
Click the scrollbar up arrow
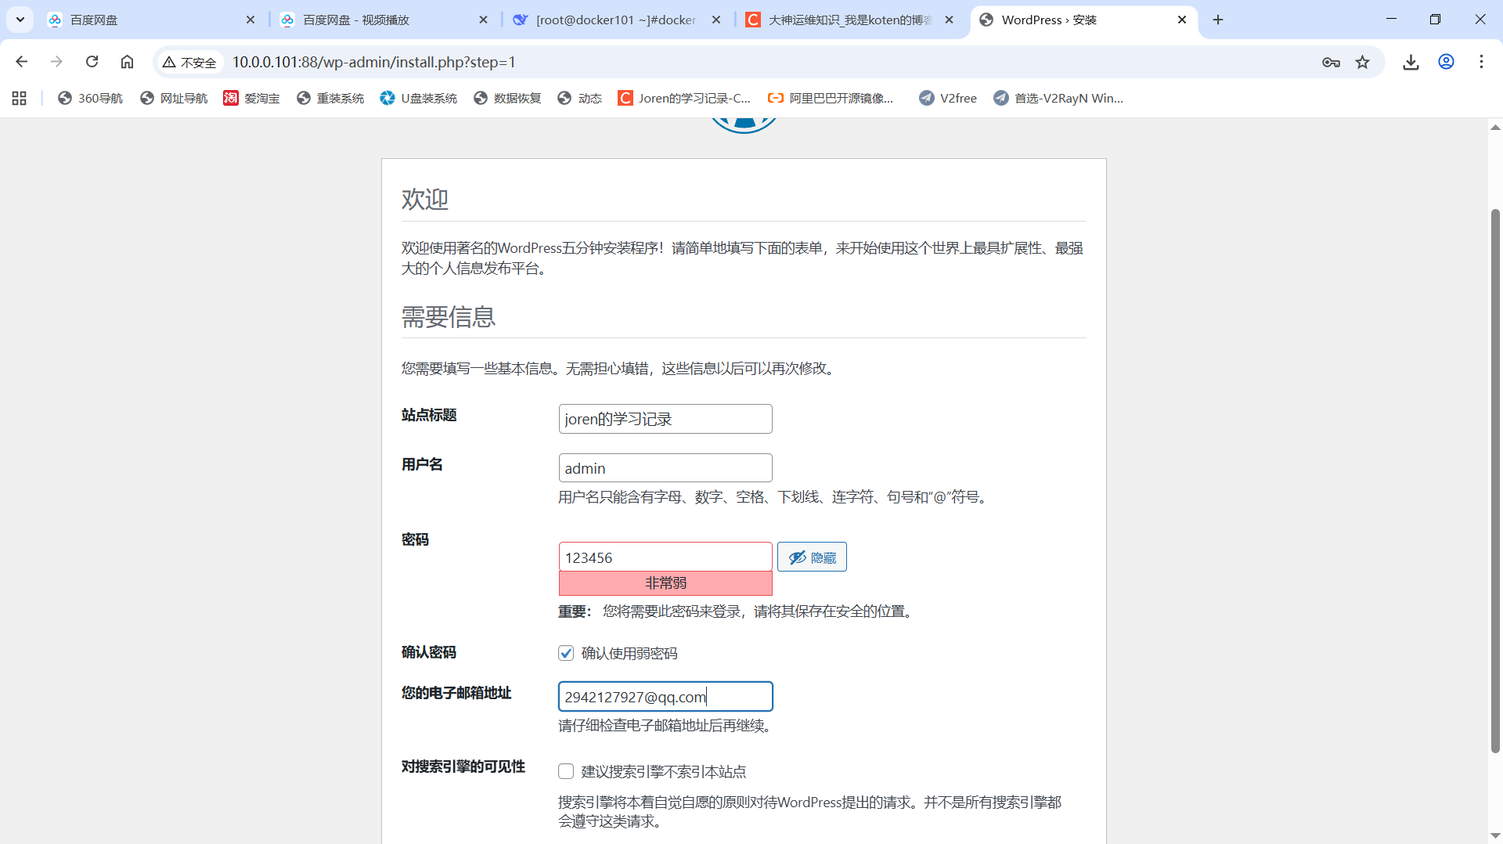[x=1495, y=127]
